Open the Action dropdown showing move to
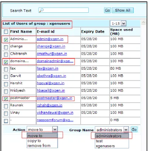The height and width of the screenshot is (151, 149). (x=42, y=129)
